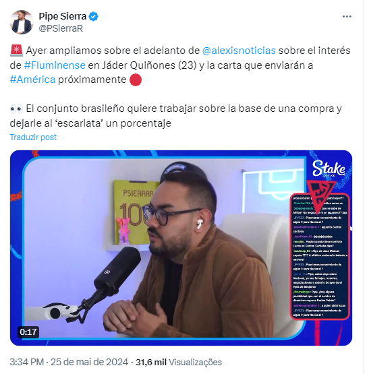Open the #América hashtag
The image size is (369, 374).
point(33,80)
